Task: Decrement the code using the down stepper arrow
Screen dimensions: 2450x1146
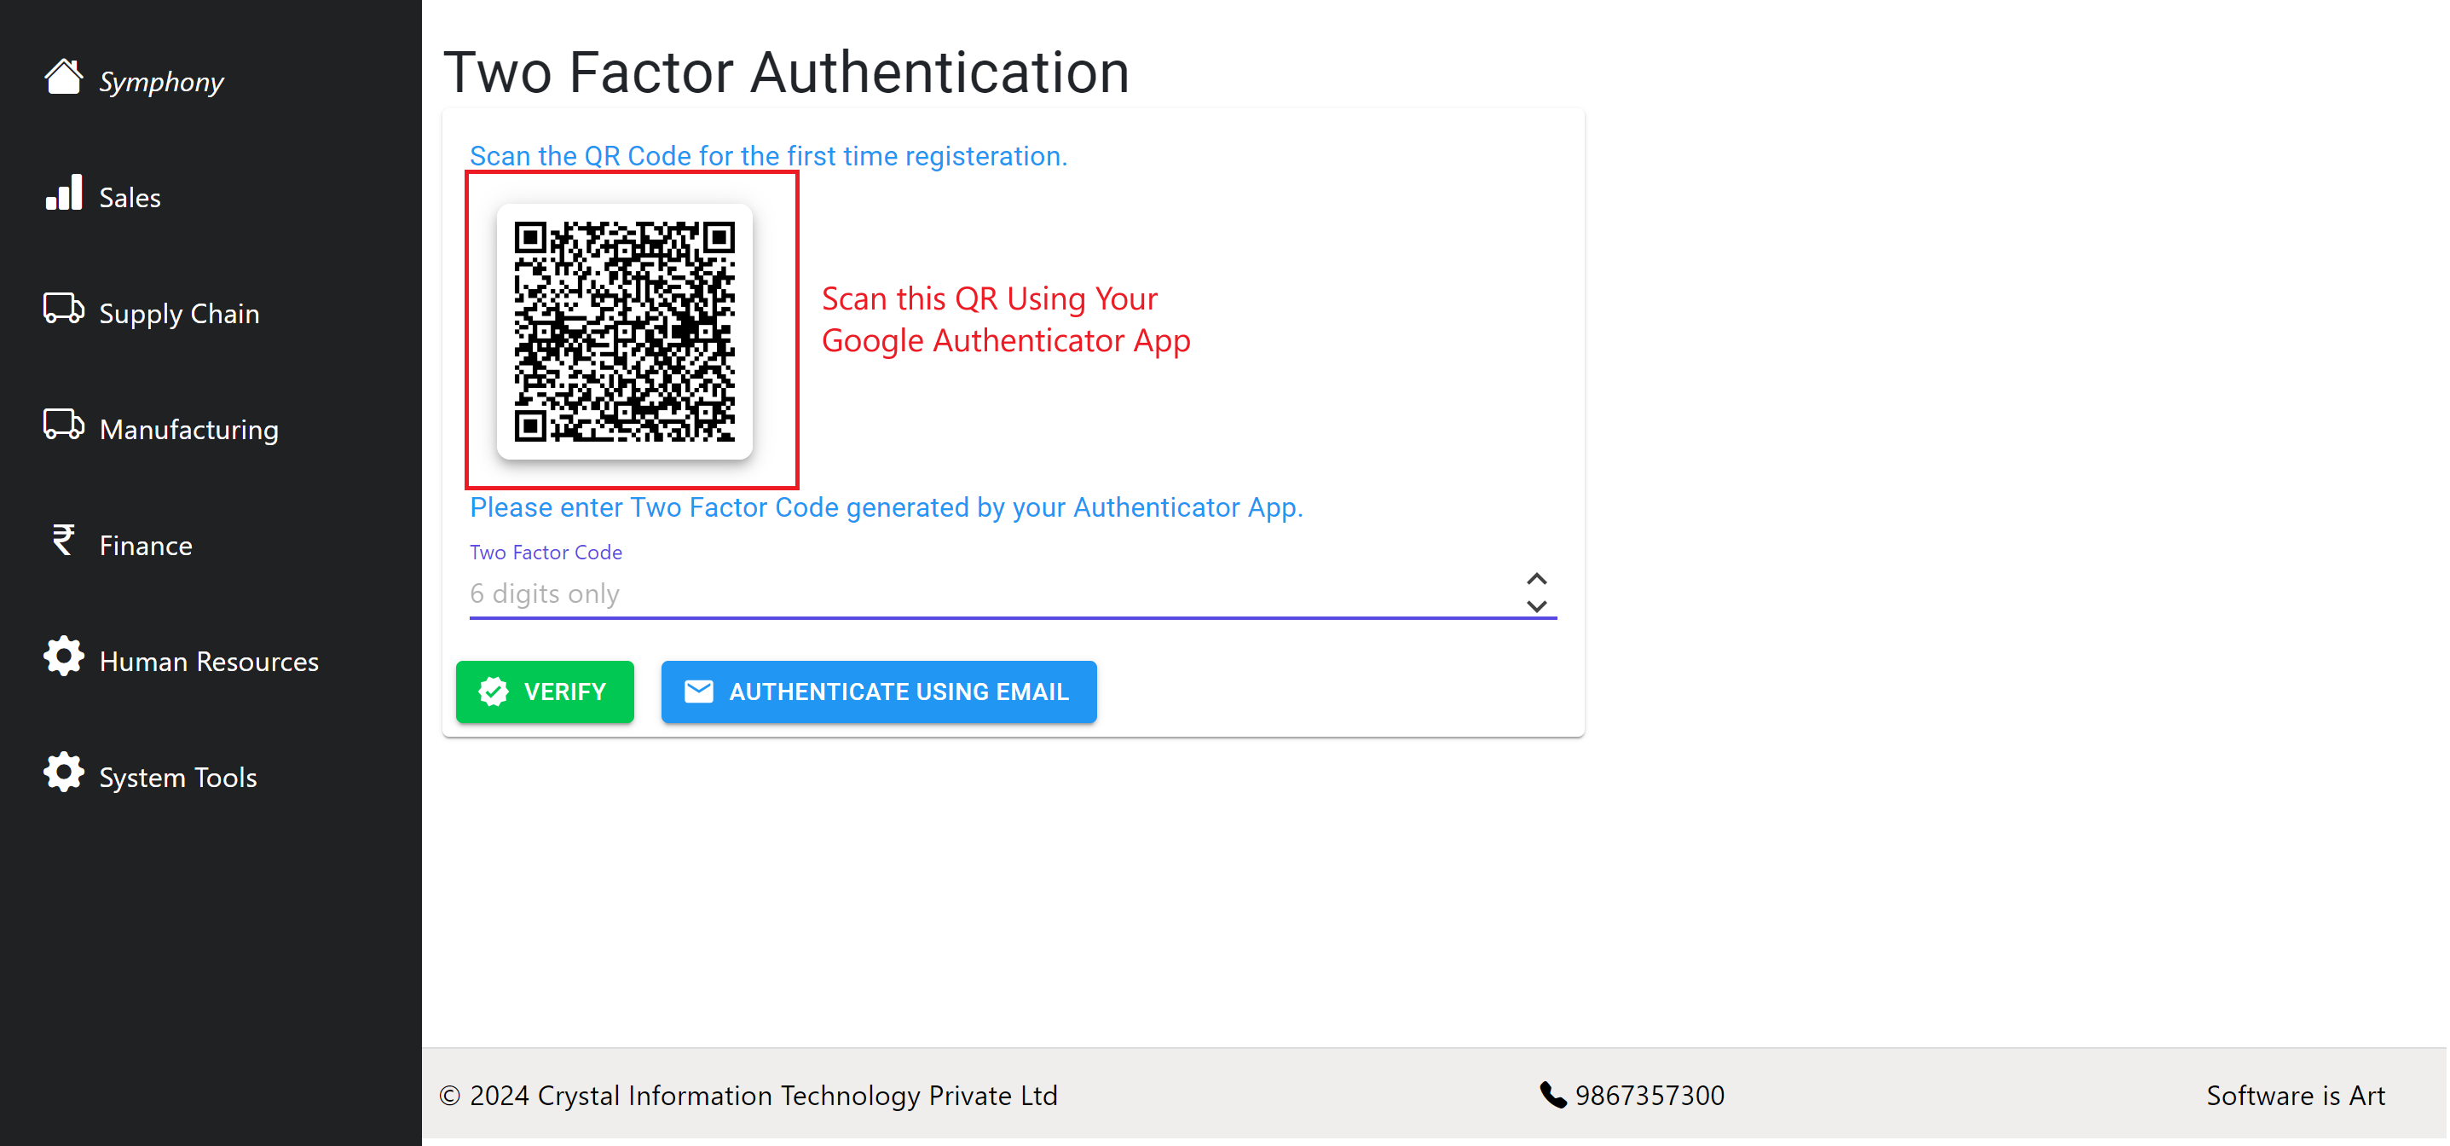Action: (1537, 609)
